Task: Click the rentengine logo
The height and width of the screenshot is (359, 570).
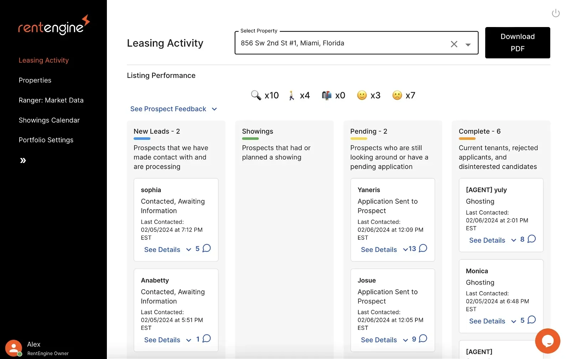Action: [x=53, y=25]
